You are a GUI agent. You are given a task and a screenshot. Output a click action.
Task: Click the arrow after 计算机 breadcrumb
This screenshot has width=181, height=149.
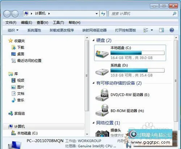pyautogui.click(x=49, y=14)
